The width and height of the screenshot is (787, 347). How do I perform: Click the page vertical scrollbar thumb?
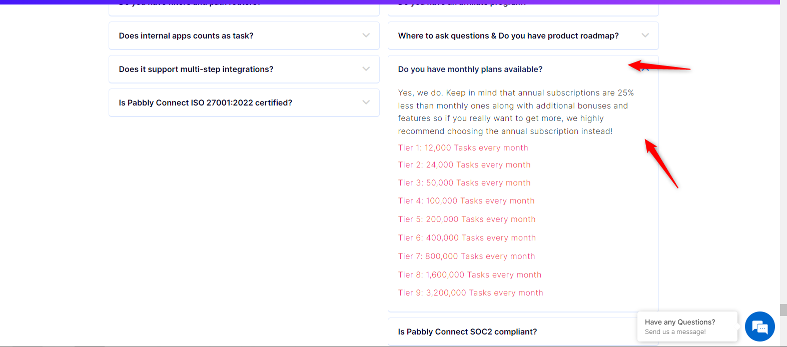point(783,309)
